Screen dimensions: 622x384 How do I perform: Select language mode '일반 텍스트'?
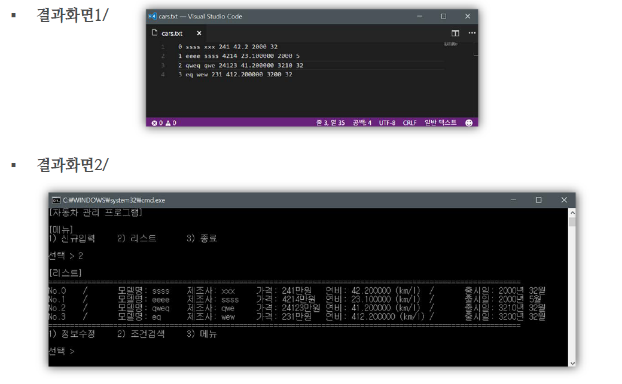(x=440, y=123)
